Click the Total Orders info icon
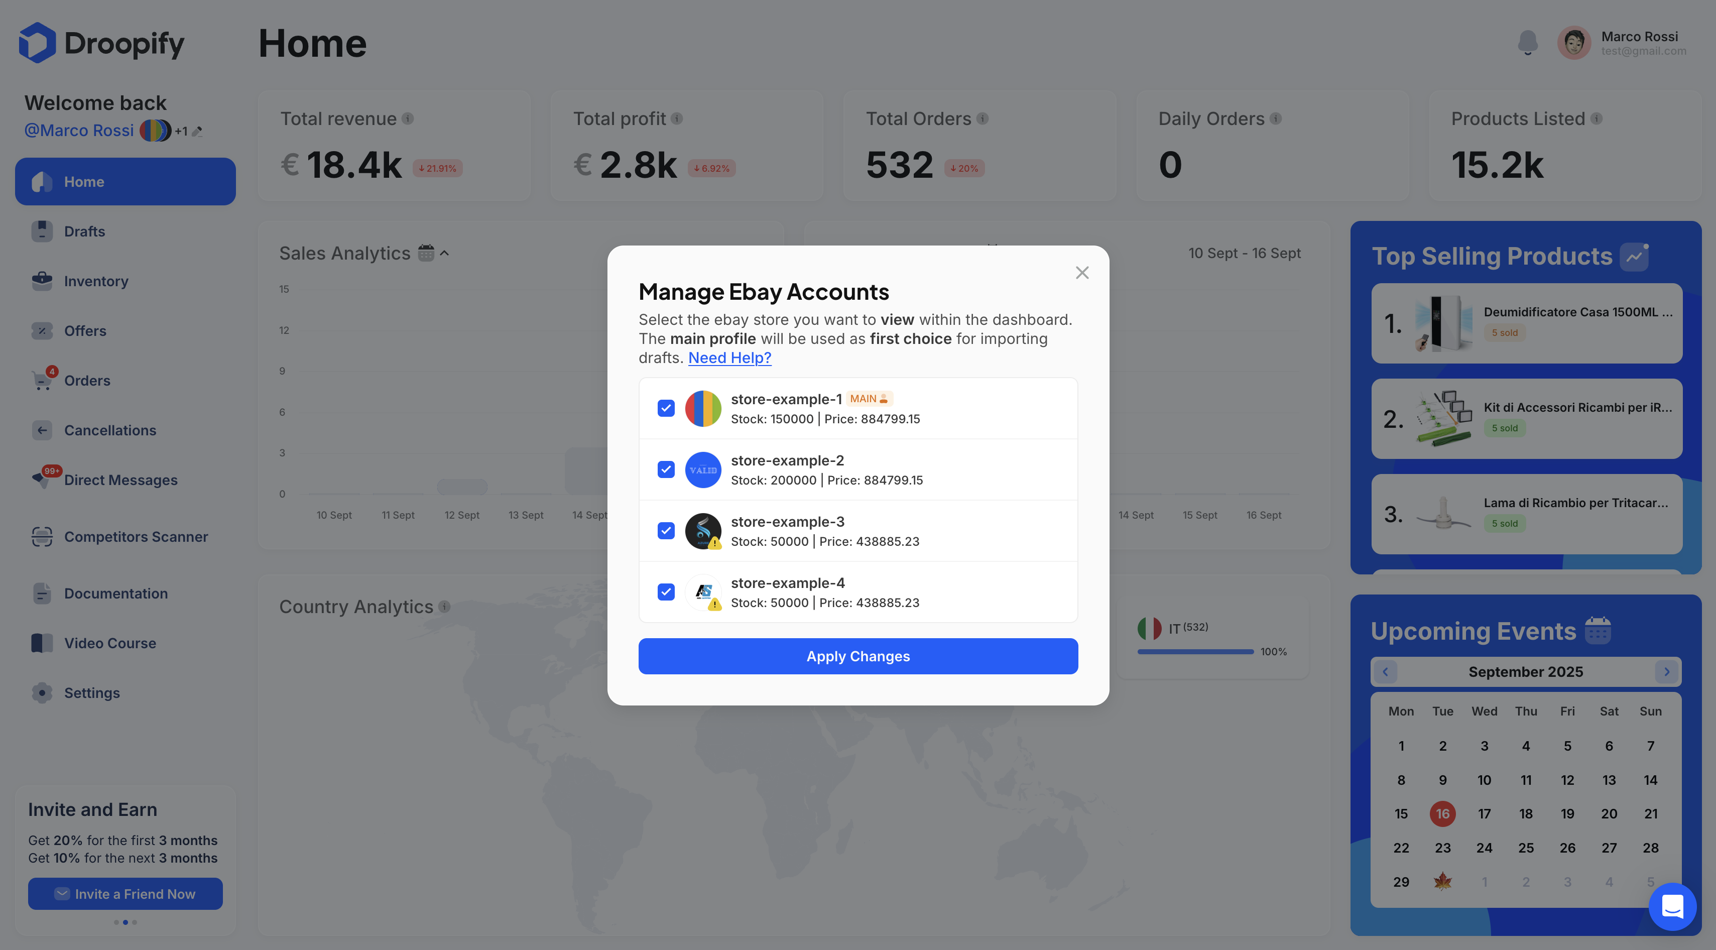 pos(983,118)
